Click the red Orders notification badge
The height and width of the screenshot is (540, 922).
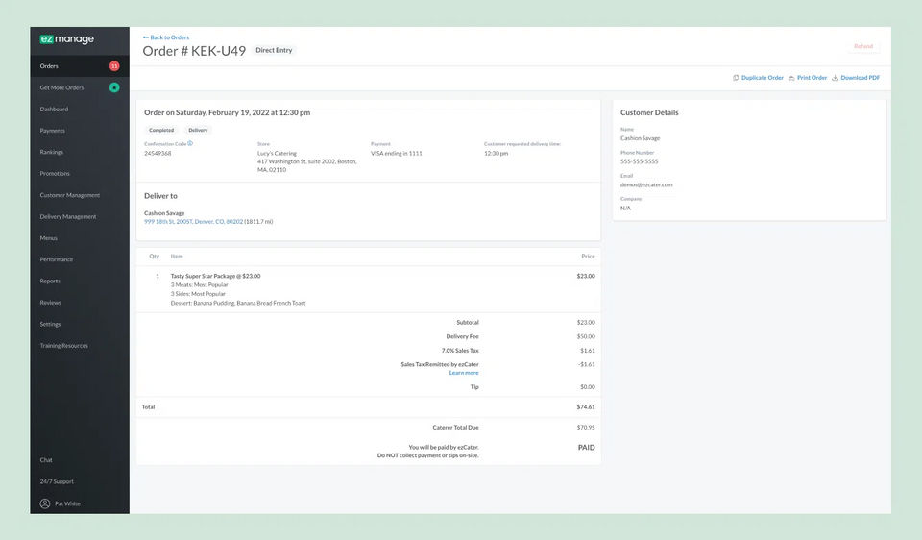tap(114, 66)
